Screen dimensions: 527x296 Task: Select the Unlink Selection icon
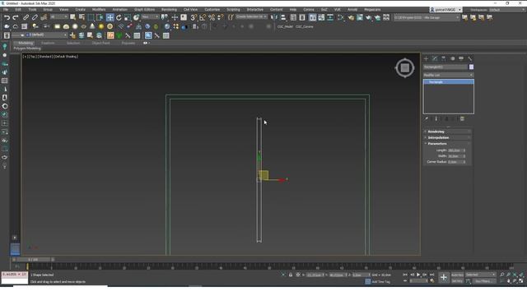[x=35, y=17]
